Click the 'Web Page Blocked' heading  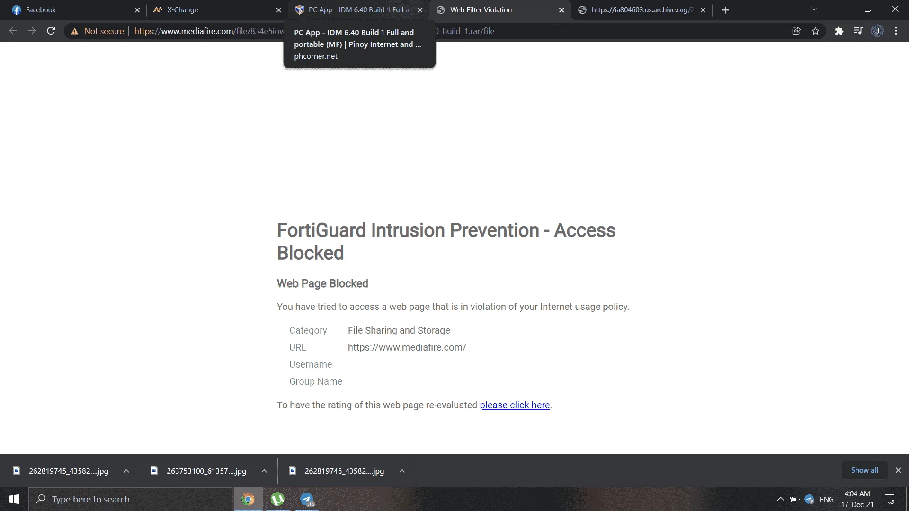[x=322, y=283]
